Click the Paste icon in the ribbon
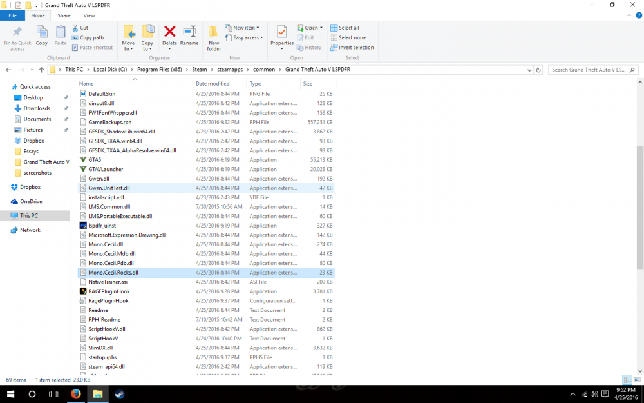This screenshot has height=403, width=644. [61, 32]
